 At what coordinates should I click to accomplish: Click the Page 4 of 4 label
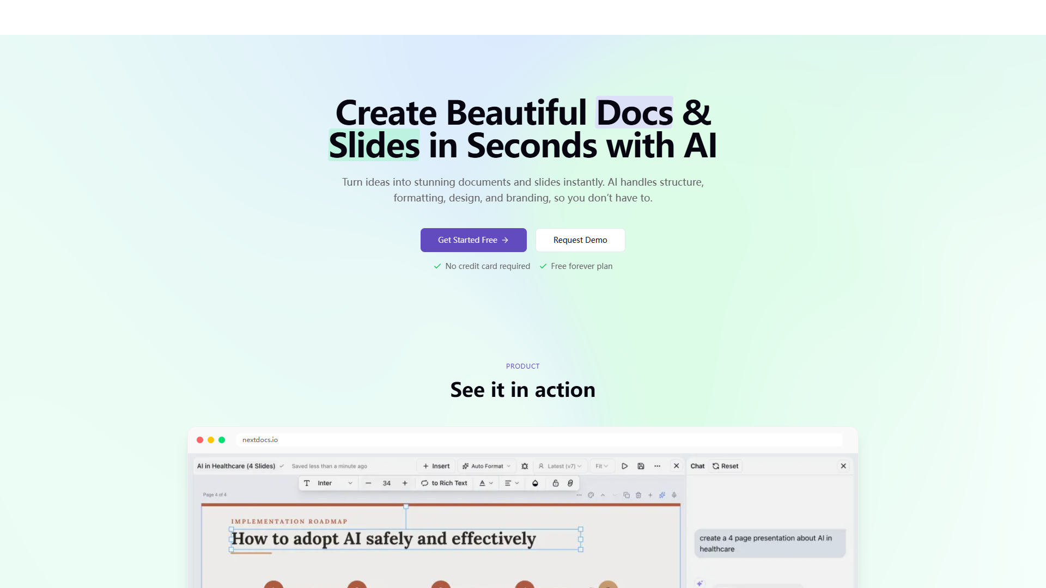[215, 495]
